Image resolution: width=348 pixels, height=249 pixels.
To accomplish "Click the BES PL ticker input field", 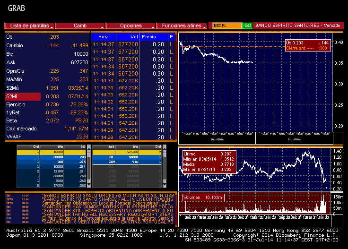I will coord(227,26).
